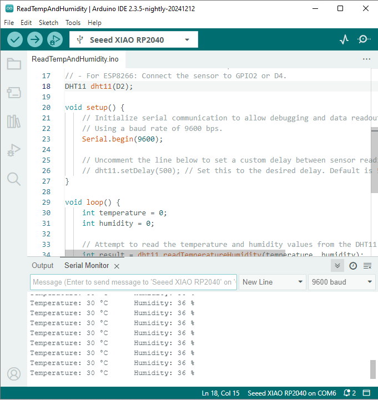Toggle autoscroll in Serial Monitor

pos(337,266)
